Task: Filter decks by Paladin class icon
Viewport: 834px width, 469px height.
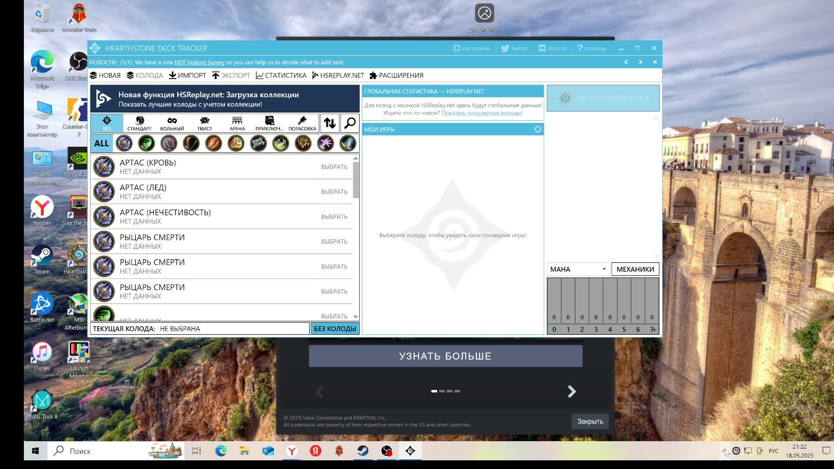Action: click(236, 143)
